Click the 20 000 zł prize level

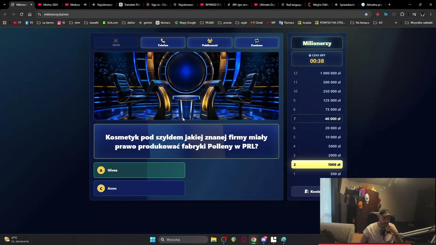[317, 128]
